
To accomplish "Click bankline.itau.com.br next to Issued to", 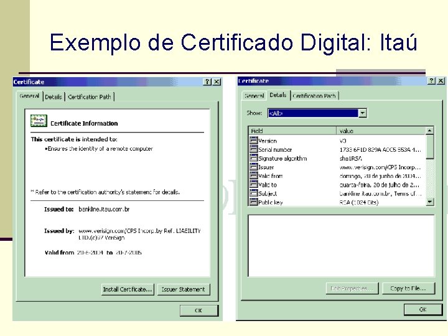I will tap(104, 209).
